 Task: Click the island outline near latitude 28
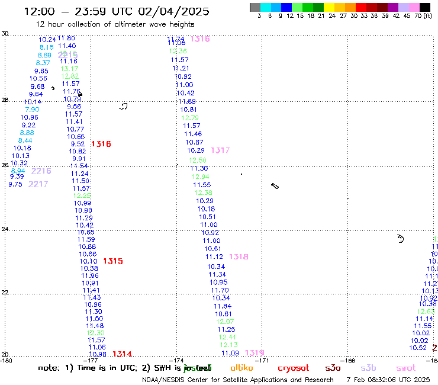pos(123,106)
